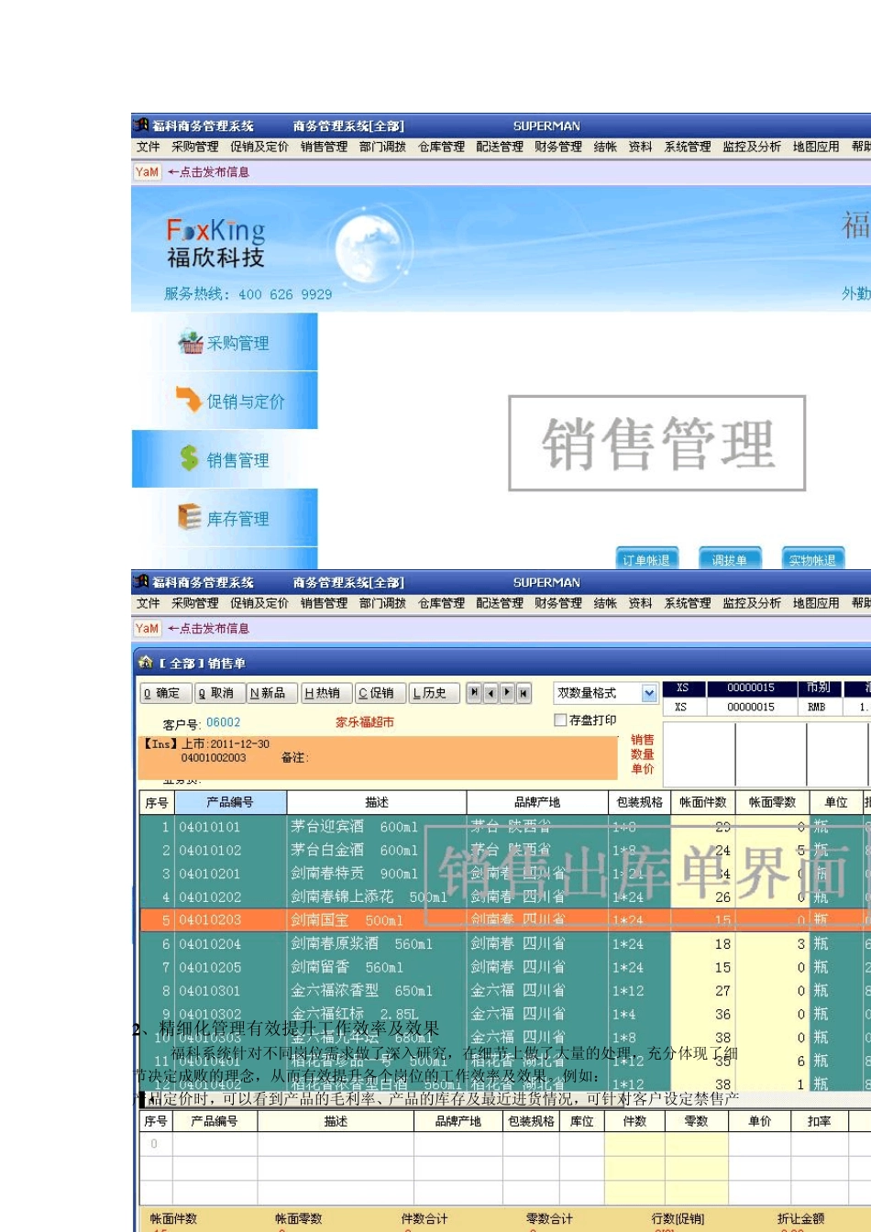871x1232 pixels.
Task: Click the 产品编号 header in upper product table
Action: tap(230, 802)
